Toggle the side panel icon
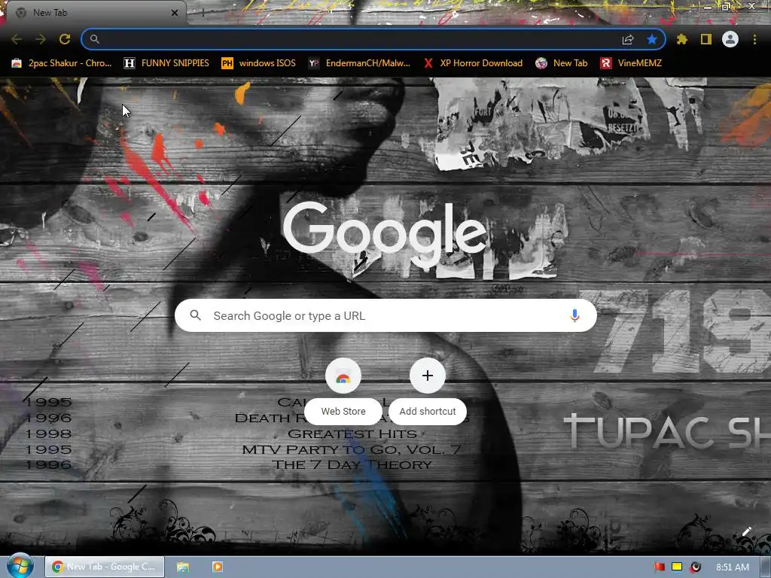771x578 pixels. pos(706,39)
